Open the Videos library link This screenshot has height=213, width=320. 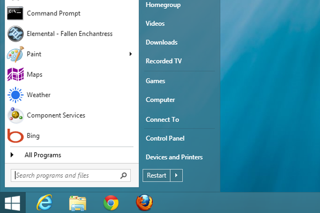click(155, 24)
